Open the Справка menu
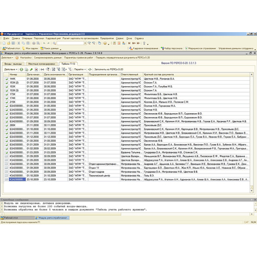Viewport: 257px width, 257px height. click(x=139, y=39)
